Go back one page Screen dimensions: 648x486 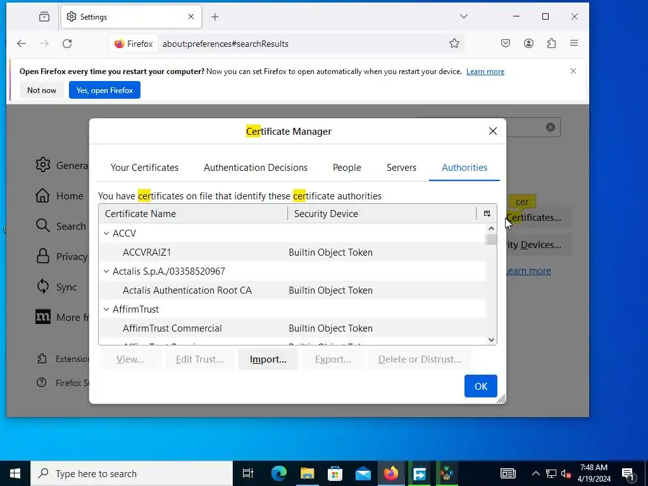[22, 44]
